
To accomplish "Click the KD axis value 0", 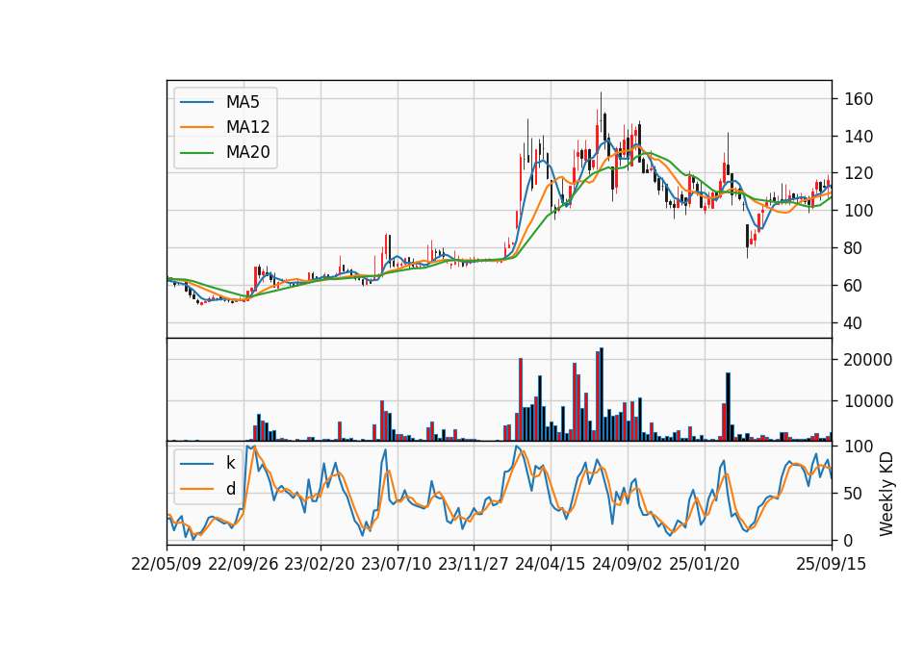I will pos(849,540).
